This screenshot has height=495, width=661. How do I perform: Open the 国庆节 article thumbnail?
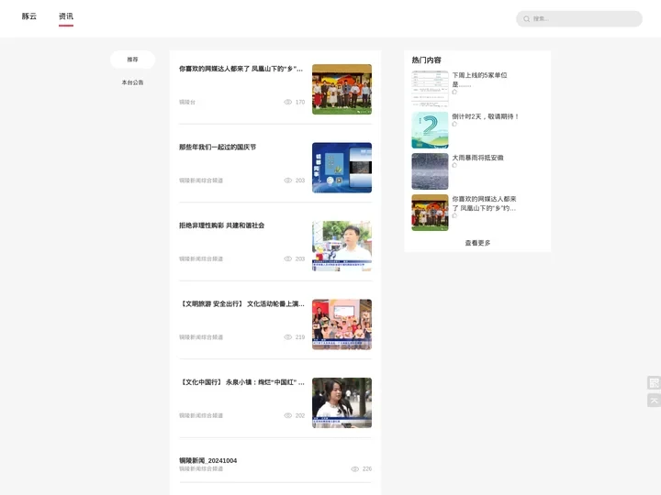(342, 168)
